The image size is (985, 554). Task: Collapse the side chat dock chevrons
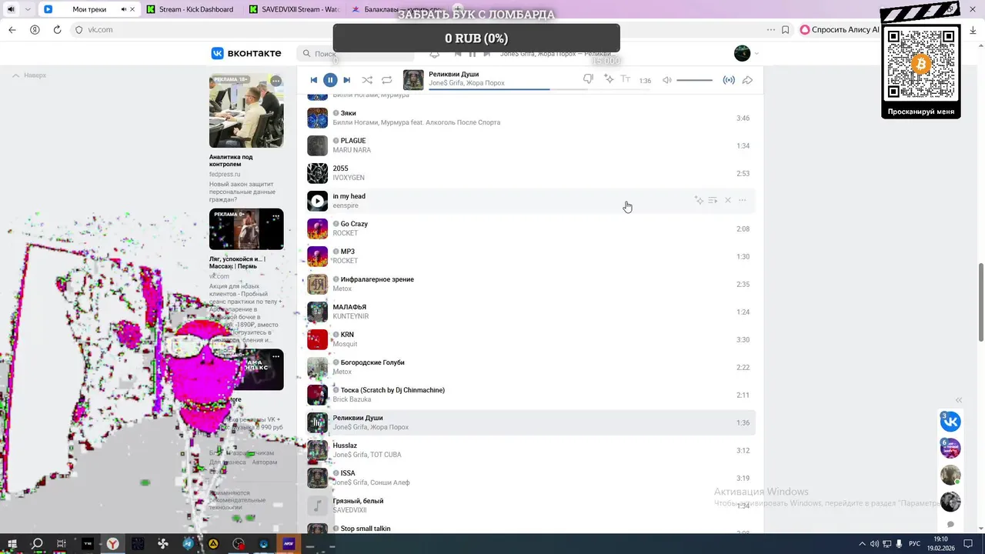(959, 400)
